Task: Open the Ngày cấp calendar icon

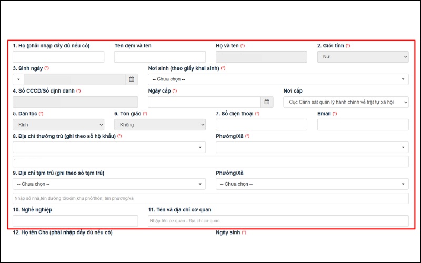Action: [268, 102]
